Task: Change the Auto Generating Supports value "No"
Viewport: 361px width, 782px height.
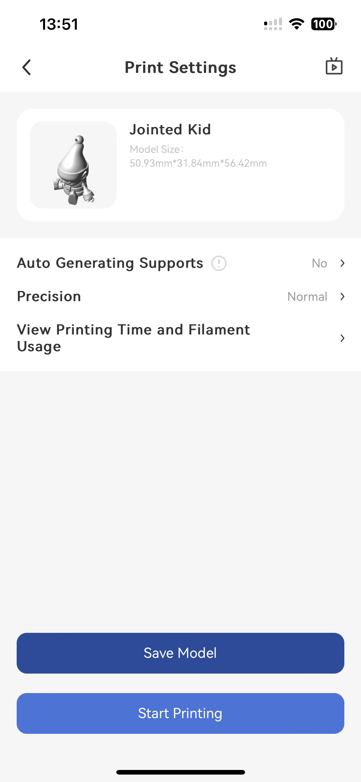Action: pyautogui.click(x=319, y=263)
